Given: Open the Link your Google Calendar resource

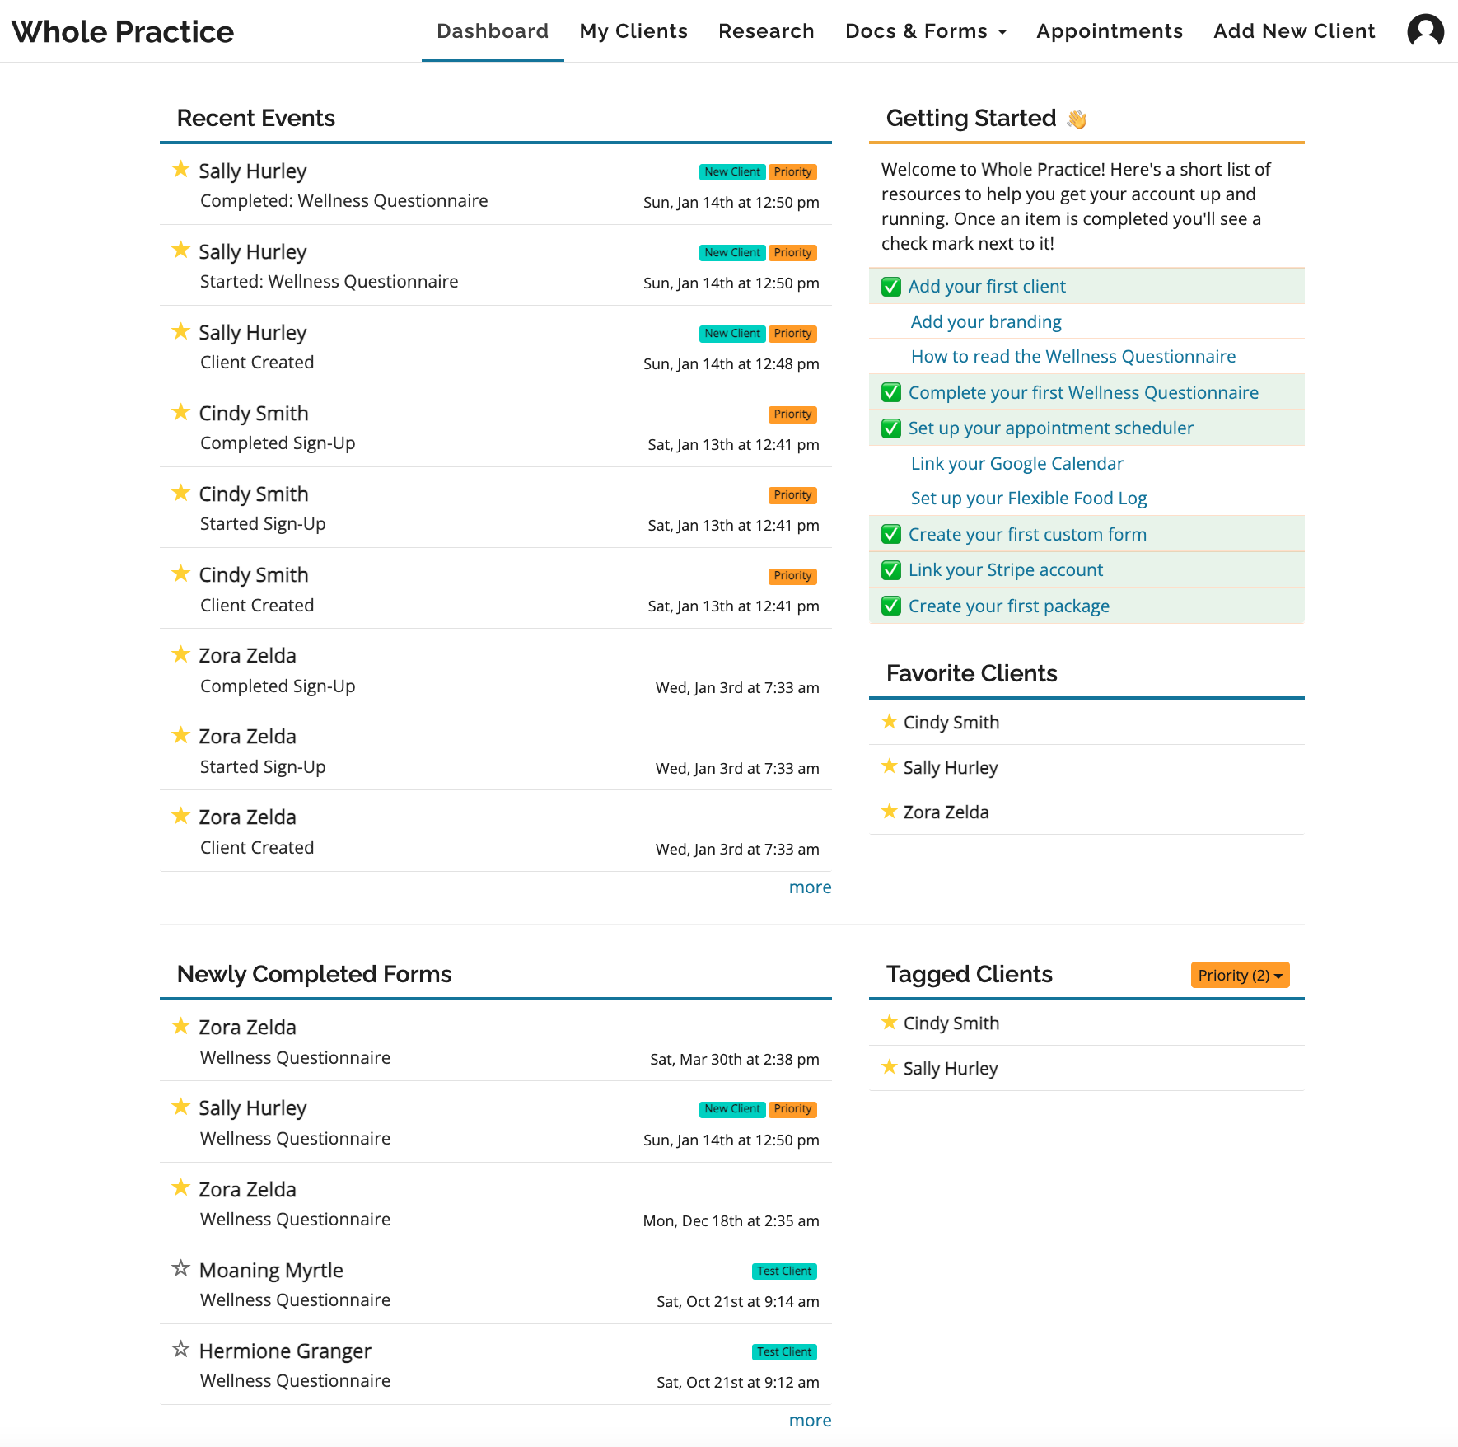Looking at the screenshot, I should pos(1016,464).
